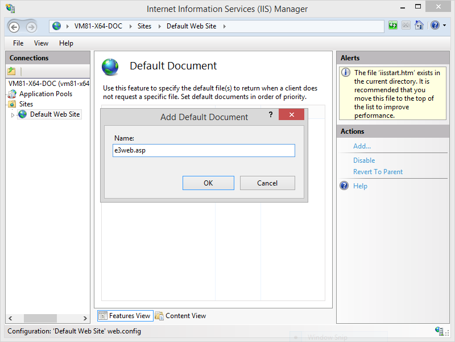Image resolution: width=455 pixels, height=342 pixels.
Task: Click the green Refresh Page icon
Action: point(393,26)
